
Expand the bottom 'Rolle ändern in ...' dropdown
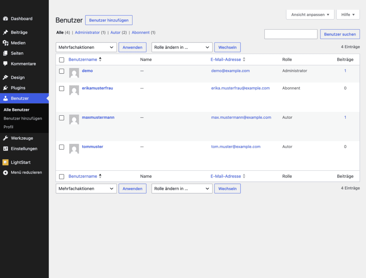pos(182,188)
